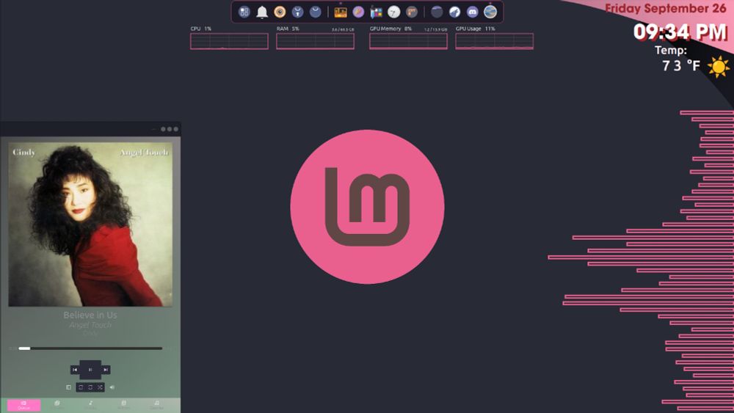
Task: Click the CPU usage graph
Action: [x=229, y=41]
